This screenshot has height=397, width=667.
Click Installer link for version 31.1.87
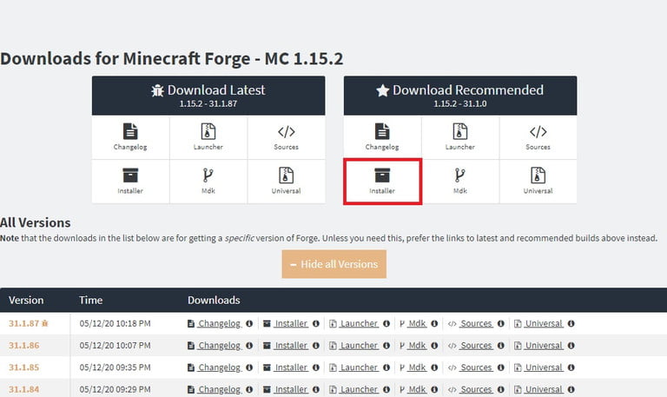[291, 324]
